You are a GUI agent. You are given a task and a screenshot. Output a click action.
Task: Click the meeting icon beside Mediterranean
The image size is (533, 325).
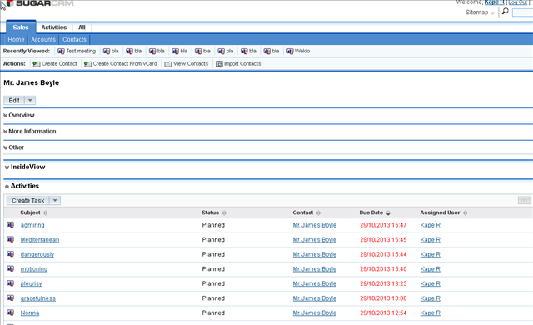11,239
